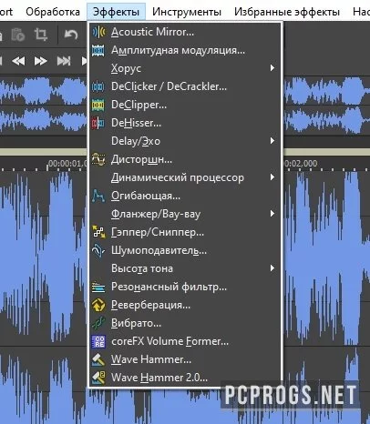Click the DeClicker / DeCrackler icon
This screenshot has height=424, width=370.
98,86
